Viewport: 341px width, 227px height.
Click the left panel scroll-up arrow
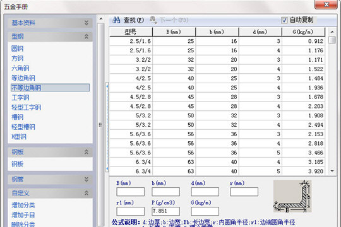click(x=101, y=19)
